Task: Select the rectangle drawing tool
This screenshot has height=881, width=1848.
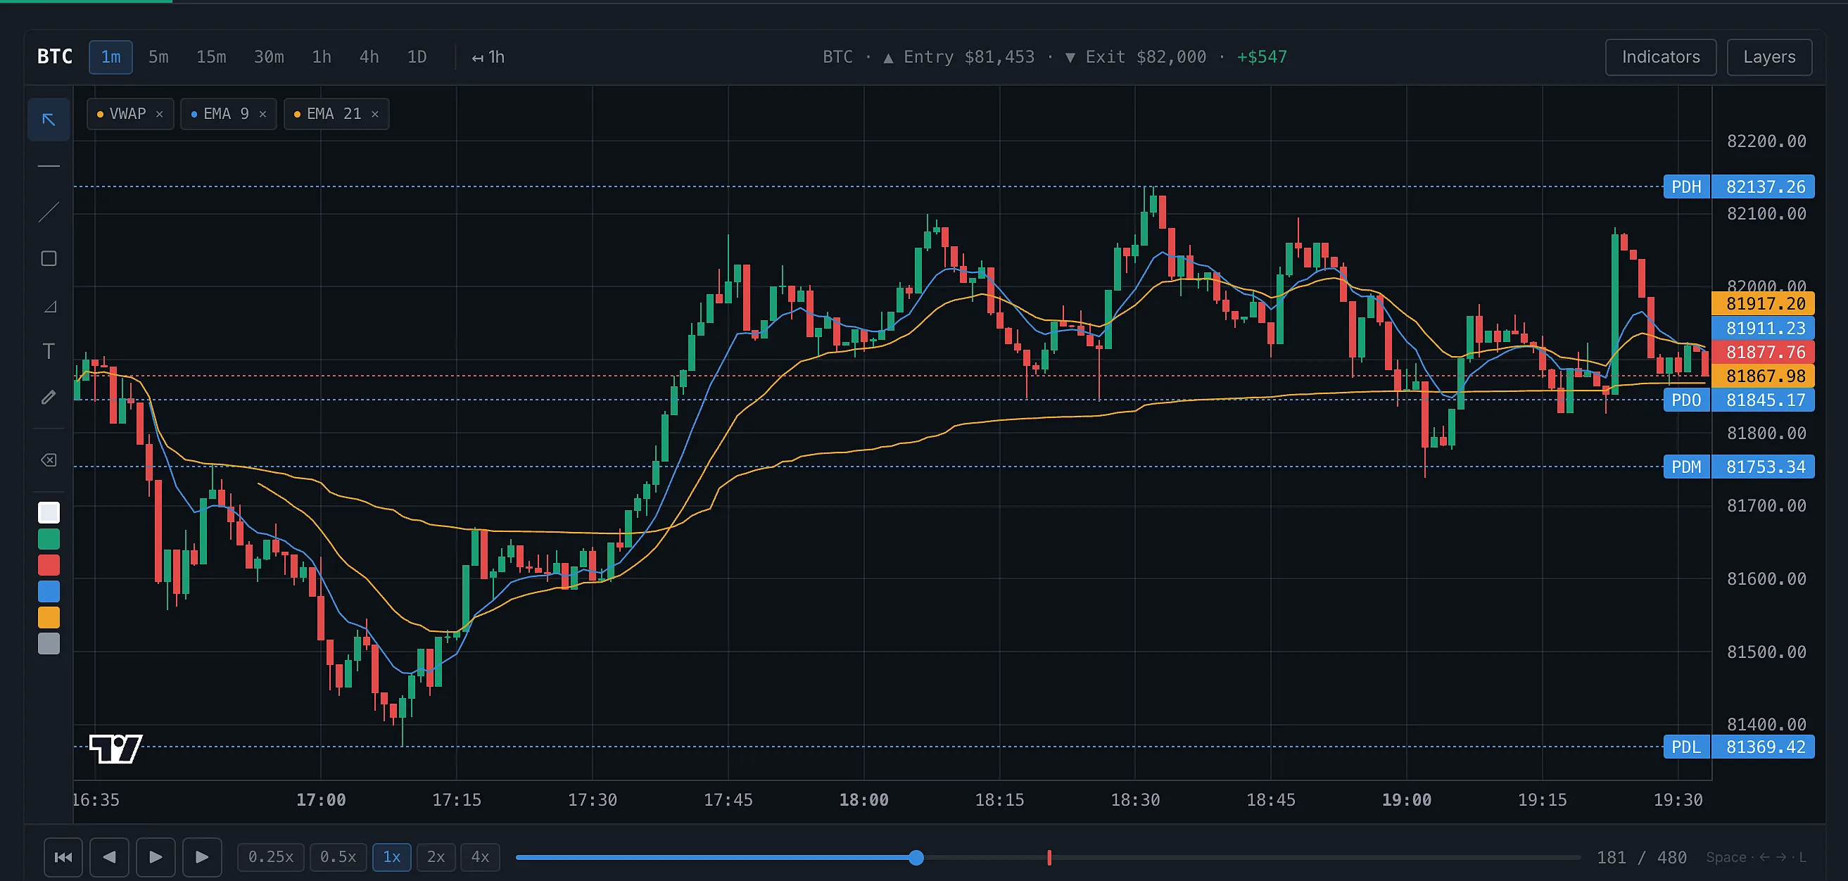Action: tap(49, 258)
